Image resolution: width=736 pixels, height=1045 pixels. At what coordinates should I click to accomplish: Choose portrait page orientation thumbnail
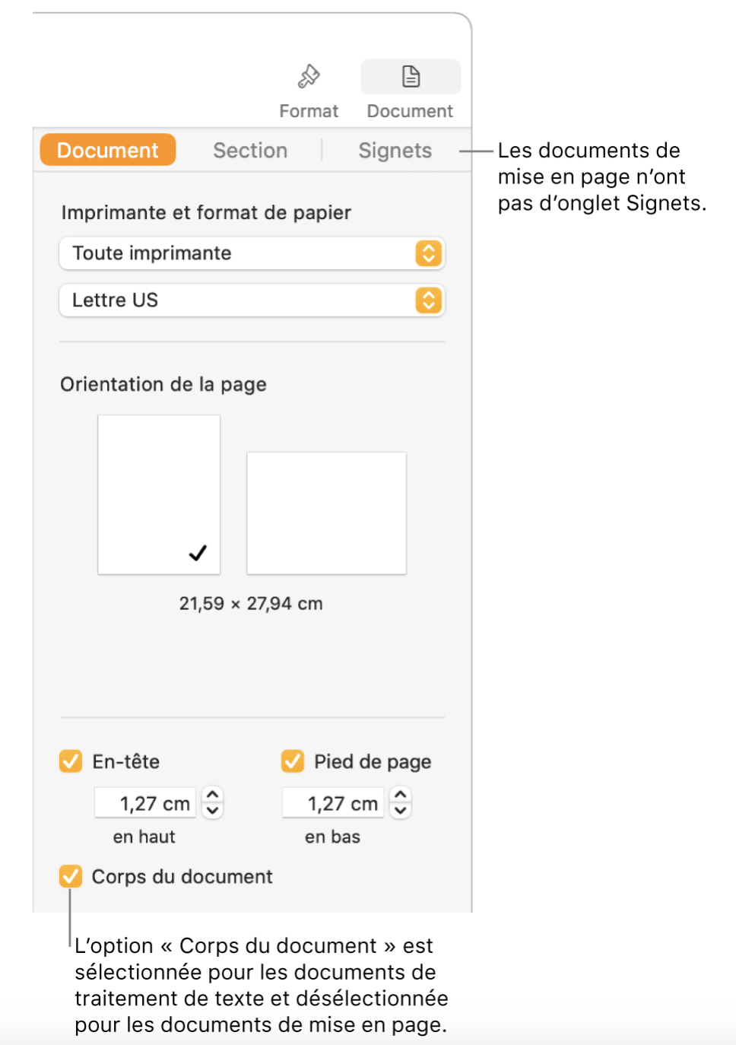[159, 494]
